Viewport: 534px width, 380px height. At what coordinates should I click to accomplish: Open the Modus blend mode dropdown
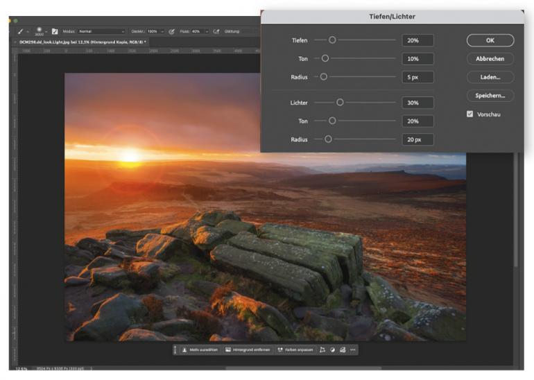[x=101, y=31]
